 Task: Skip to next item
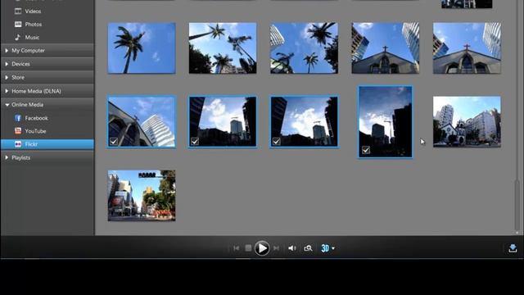click(276, 248)
